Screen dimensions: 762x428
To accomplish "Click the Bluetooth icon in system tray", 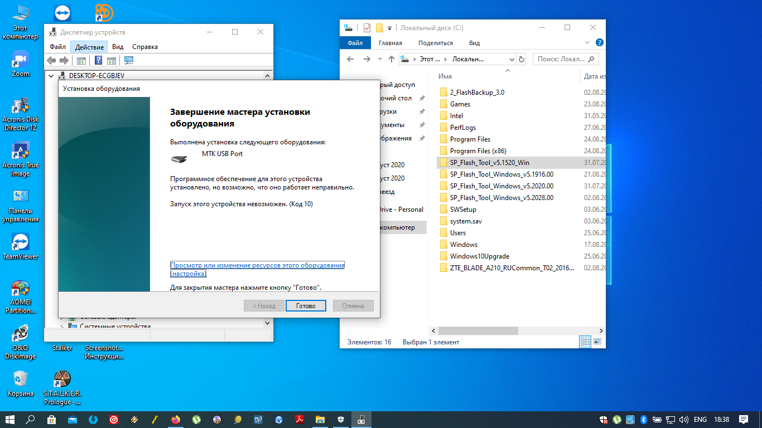I will (x=643, y=419).
